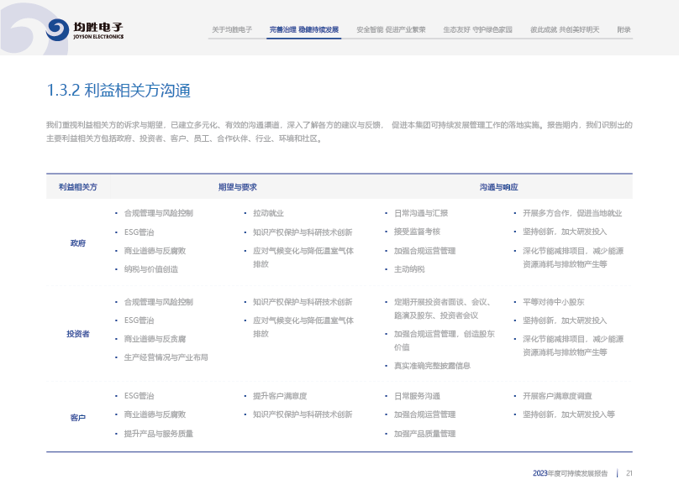The height and width of the screenshot is (500, 679).
Task: Go to 生态友好 守护绿色家园 tab
Action: pyautogui.click(x=477, y=29)
